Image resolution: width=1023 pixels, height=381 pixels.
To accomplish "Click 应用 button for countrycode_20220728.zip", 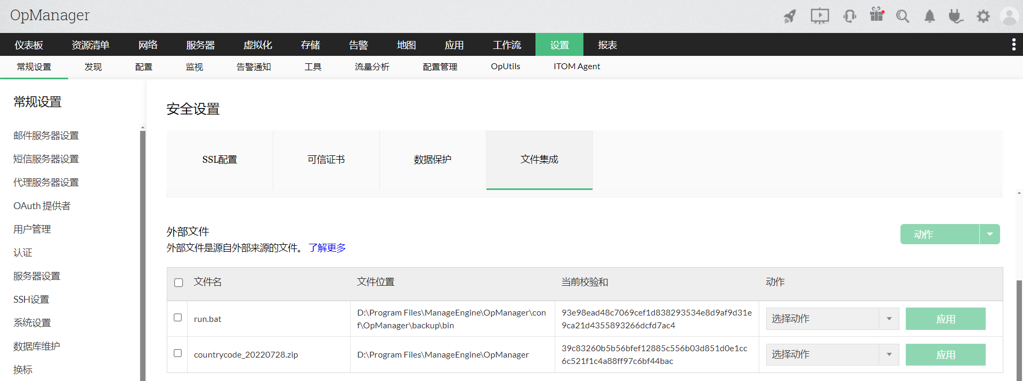I will pos(946,354).
